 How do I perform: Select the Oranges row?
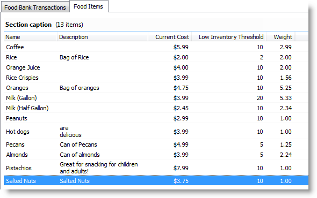pyautogui.click(x=156, y=88)
